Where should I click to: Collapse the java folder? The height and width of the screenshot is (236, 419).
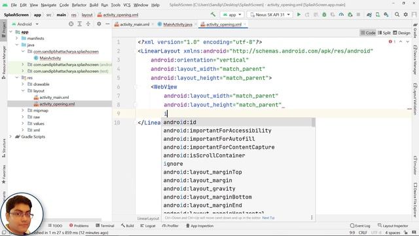click(17, 45)
